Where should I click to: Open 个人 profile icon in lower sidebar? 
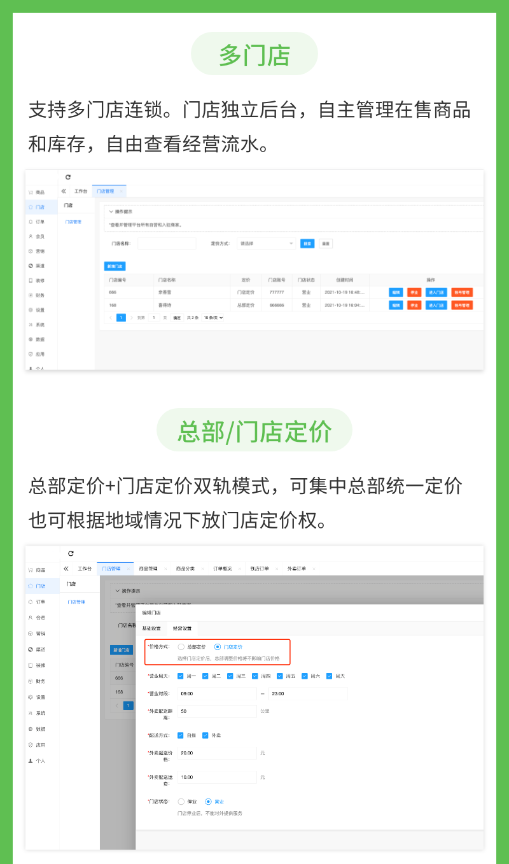pos(30,761)
